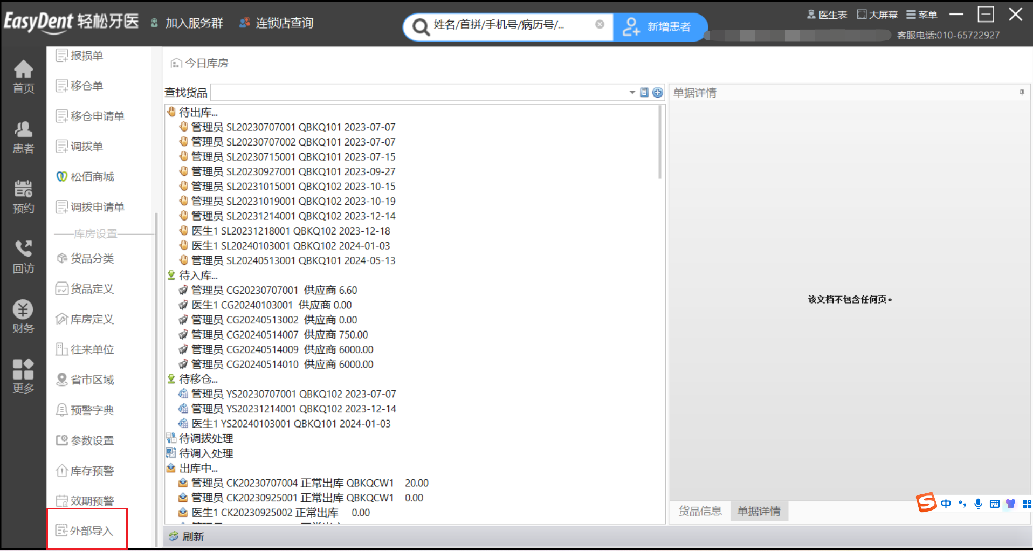Collapse the 待移仓 tree group
The image size is (1033, 551).
[x=192, y=379]
